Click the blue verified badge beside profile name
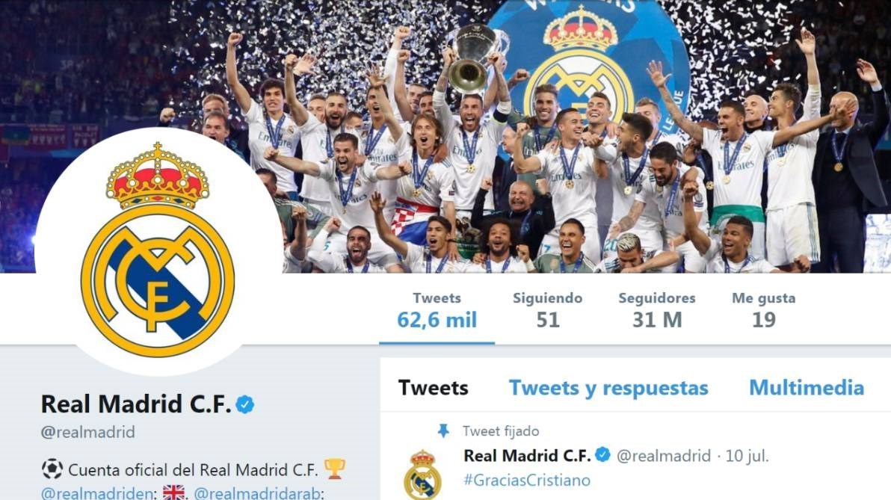 tap(245, 404)
